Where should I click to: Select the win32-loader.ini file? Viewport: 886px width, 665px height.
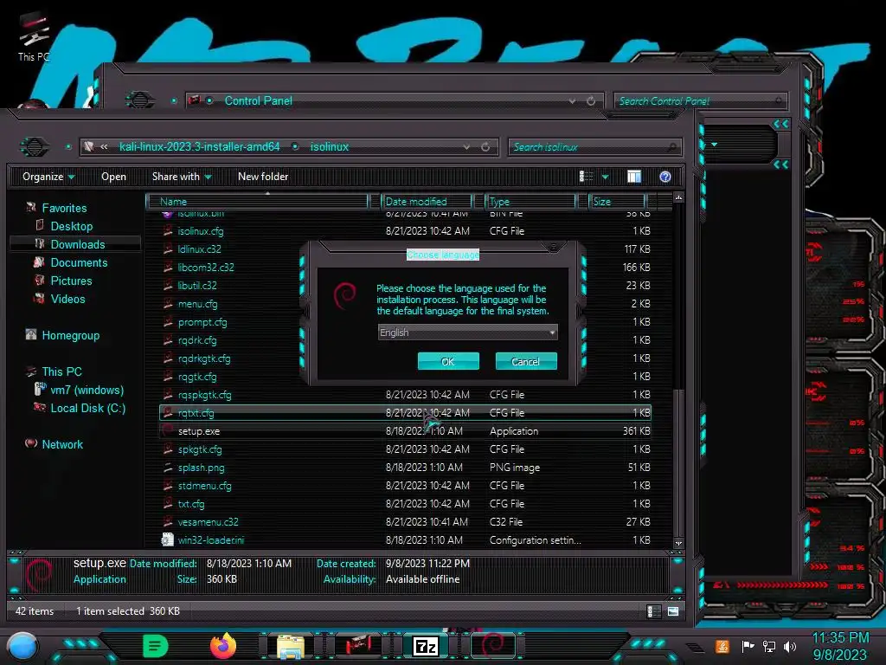click(211, 540)
